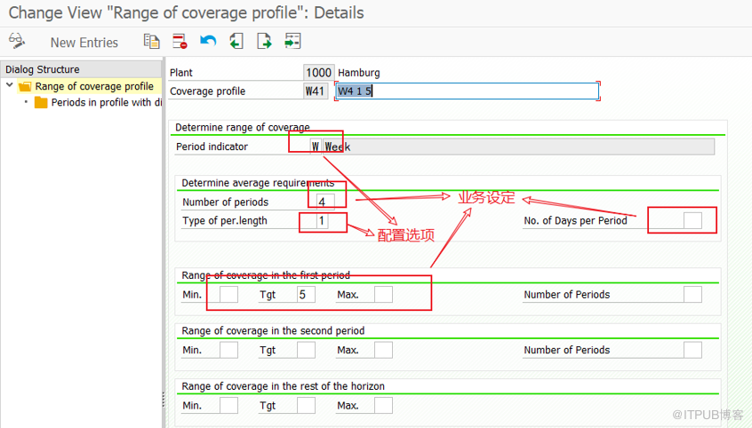The width and height of the screenshot is (752, 428).
Task: Click the Copy As icon
Action: tap(152, 41)
